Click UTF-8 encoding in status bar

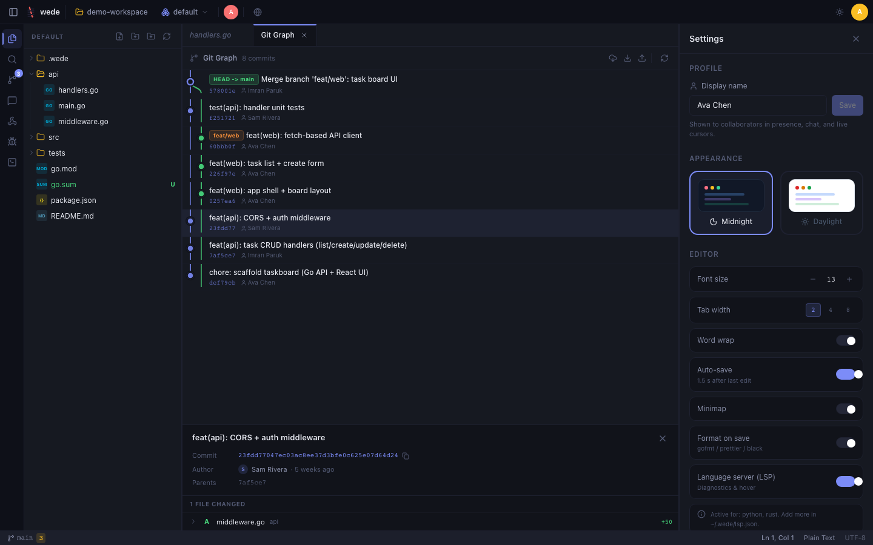pos(855,538)
